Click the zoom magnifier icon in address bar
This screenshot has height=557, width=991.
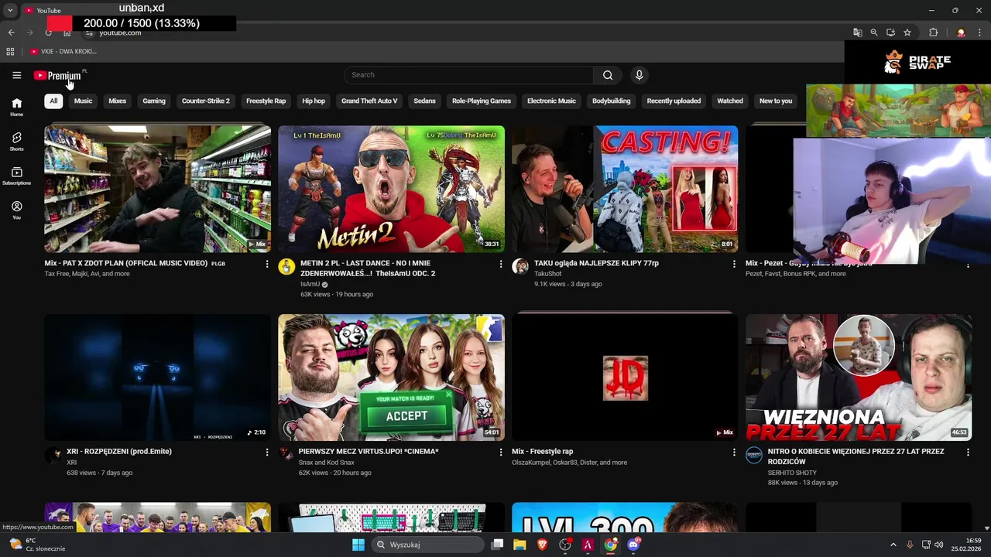[x=874, y=32]
